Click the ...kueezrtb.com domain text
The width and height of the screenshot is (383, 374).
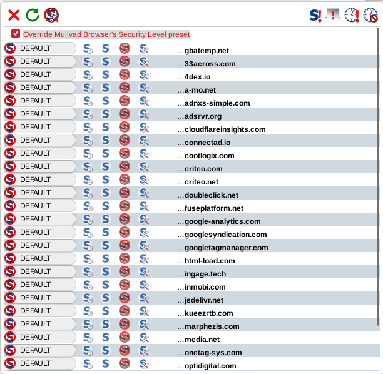pos(205,313)
